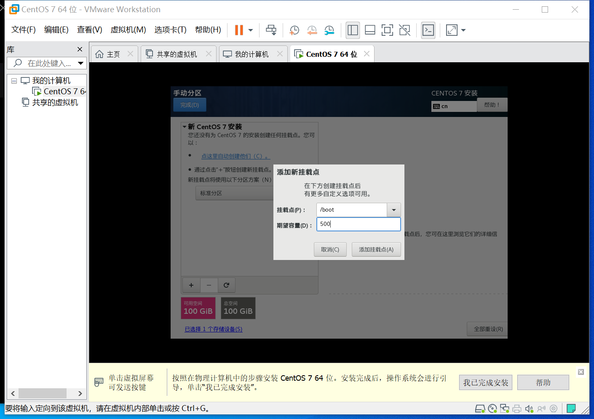Image resolution: width=594 pixels, height=419 pixels.
Task: Open the stretch display dropdown arrow
Action: pos(463,30)
